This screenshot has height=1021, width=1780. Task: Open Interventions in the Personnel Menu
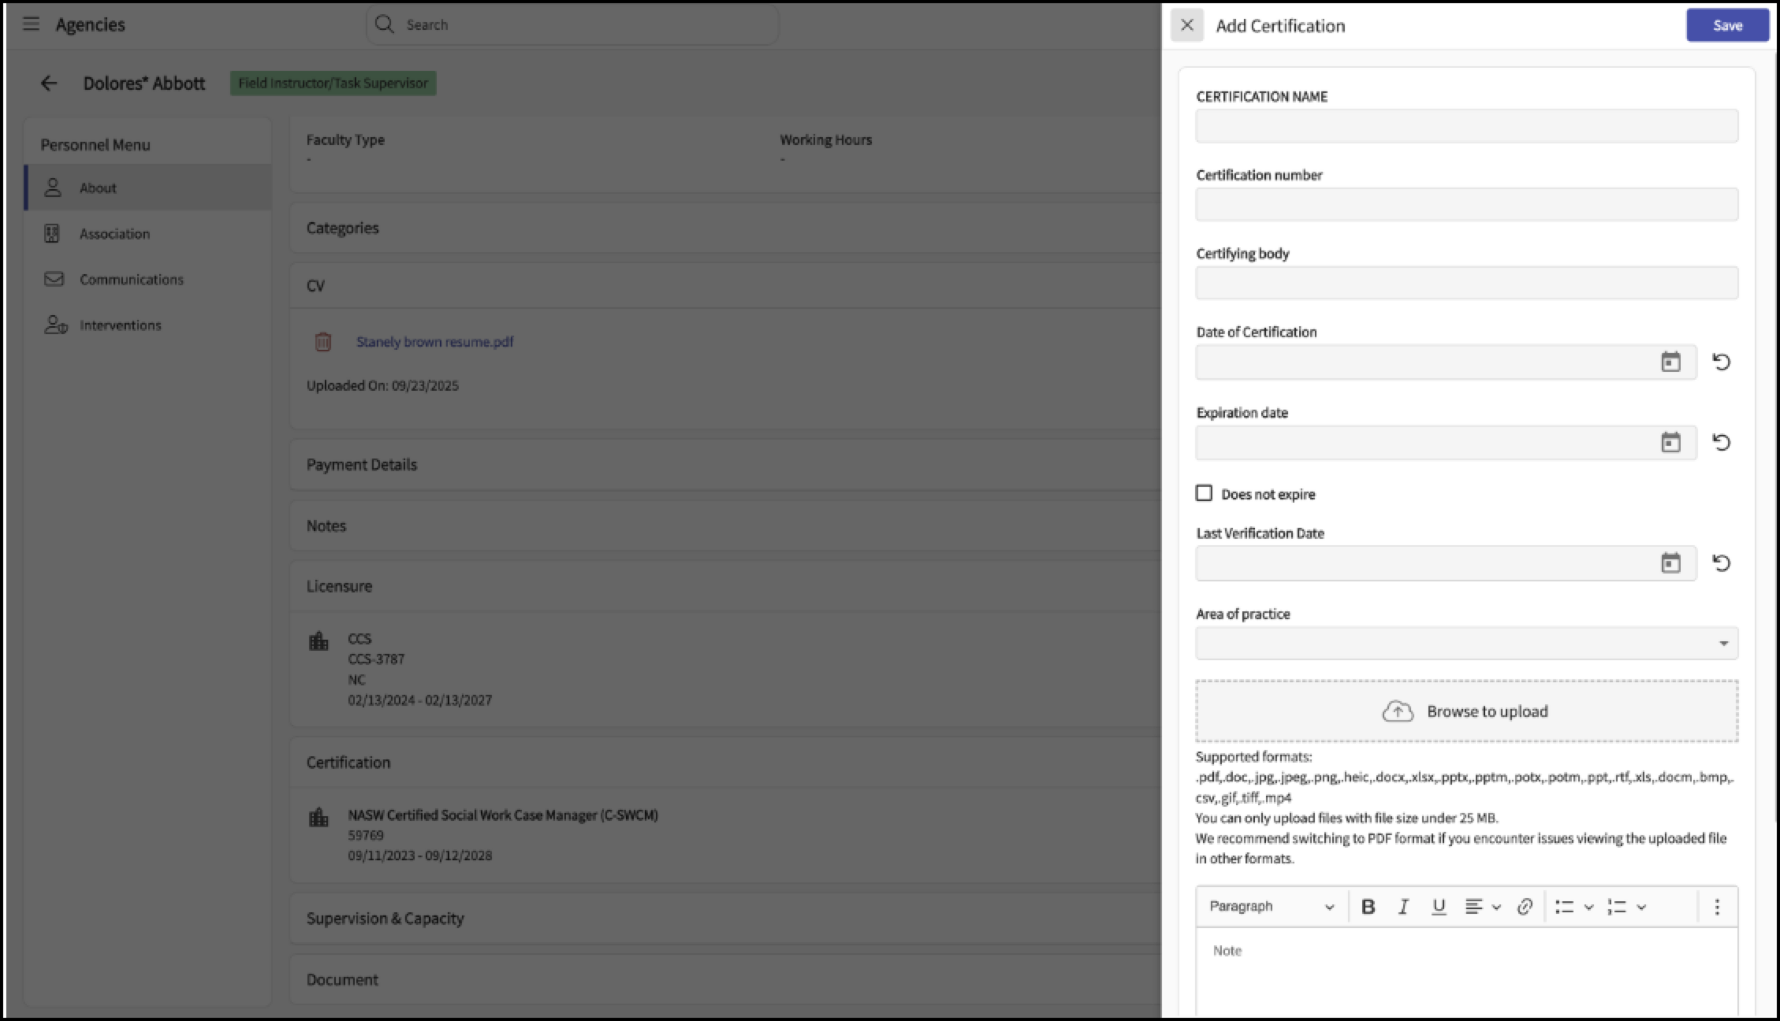[x=148, y=325]
